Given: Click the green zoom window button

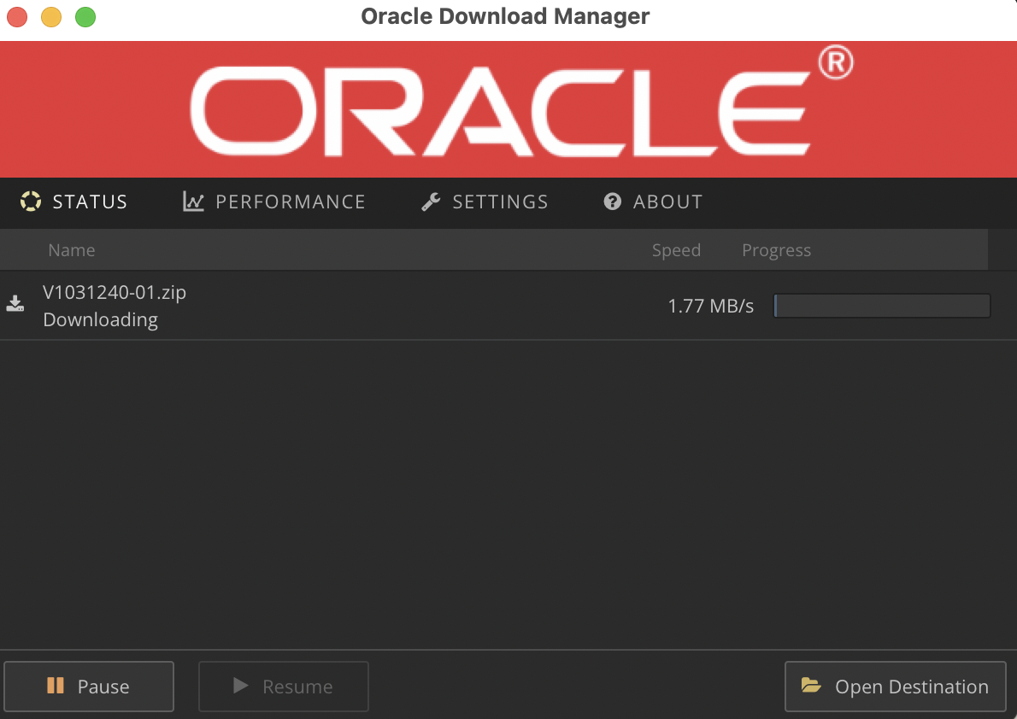Looking at the screenshot, I should 85,17.
